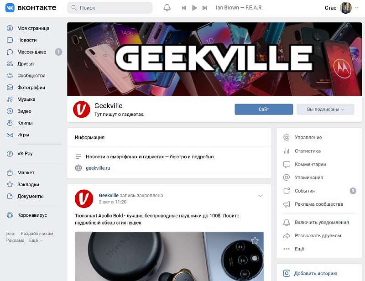This screenshot has height=281, width=365.
Task: Open the geekville.ru link
Action: pyautogui.click(x=98, y=168)
